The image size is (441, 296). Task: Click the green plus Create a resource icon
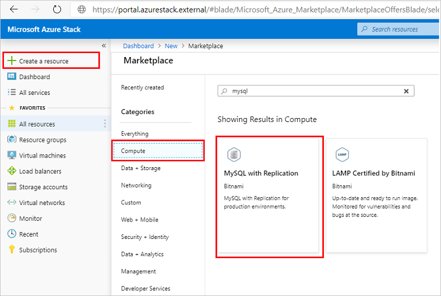[12, 61]
